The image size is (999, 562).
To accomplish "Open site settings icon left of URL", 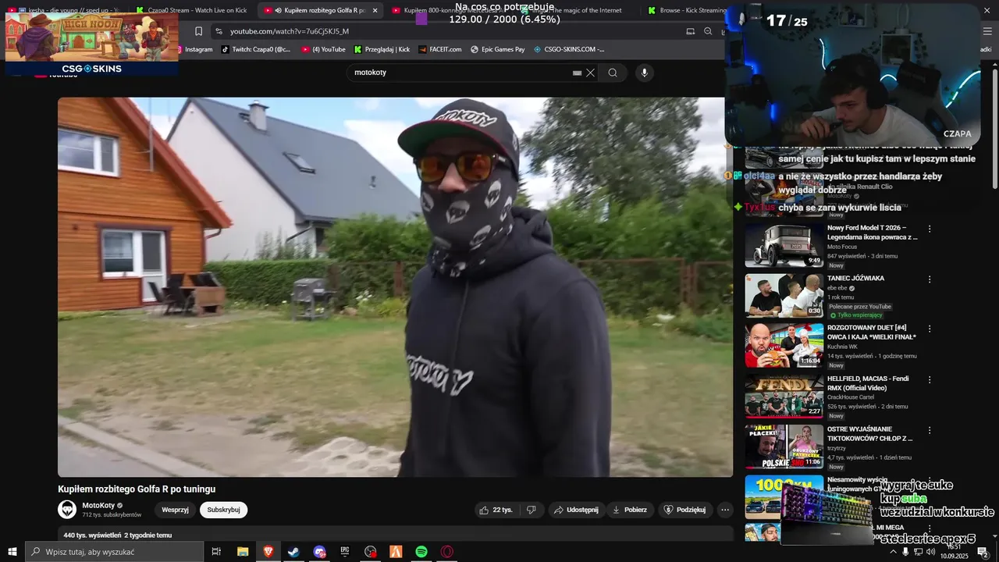I will coord(219,31).
